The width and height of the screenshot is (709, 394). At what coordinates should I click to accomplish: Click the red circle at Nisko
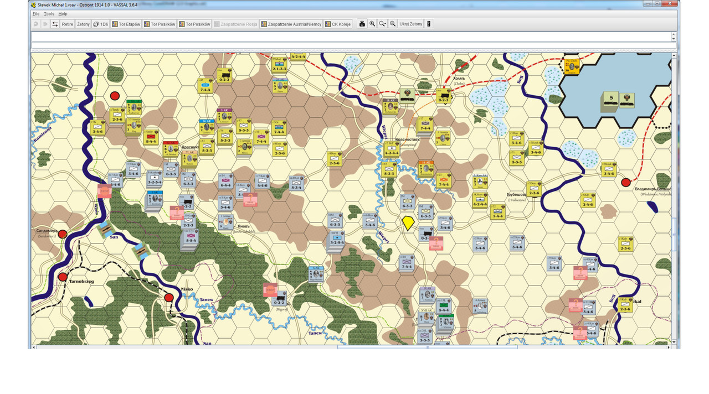click(169, 298)
